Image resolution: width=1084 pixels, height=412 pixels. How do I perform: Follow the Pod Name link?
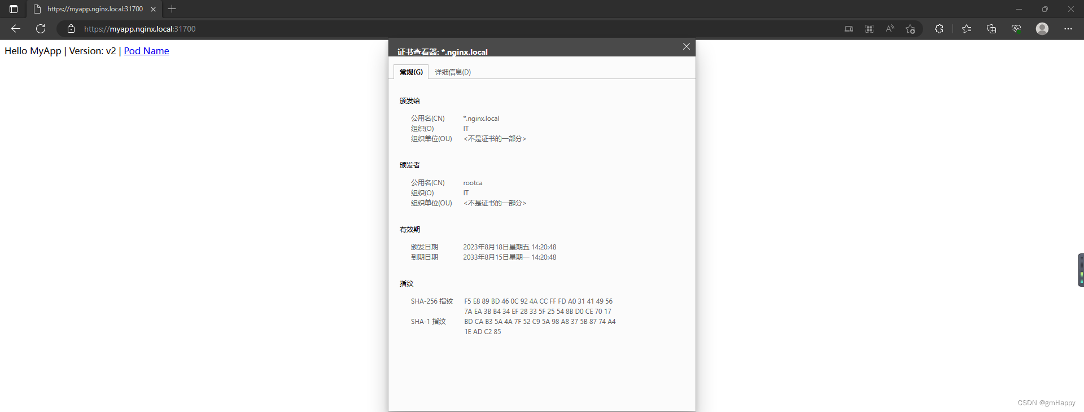146,51
